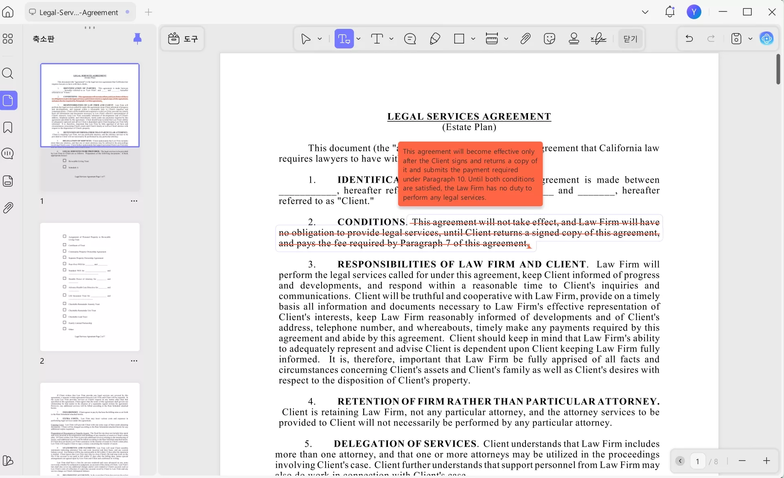Screen dimensions: 784x478
Task: Open the save options dropdown arrow
Action: point(750,39)
